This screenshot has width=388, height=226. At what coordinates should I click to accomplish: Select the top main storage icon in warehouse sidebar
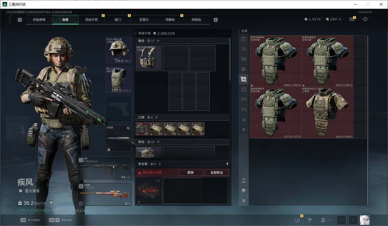243,39
